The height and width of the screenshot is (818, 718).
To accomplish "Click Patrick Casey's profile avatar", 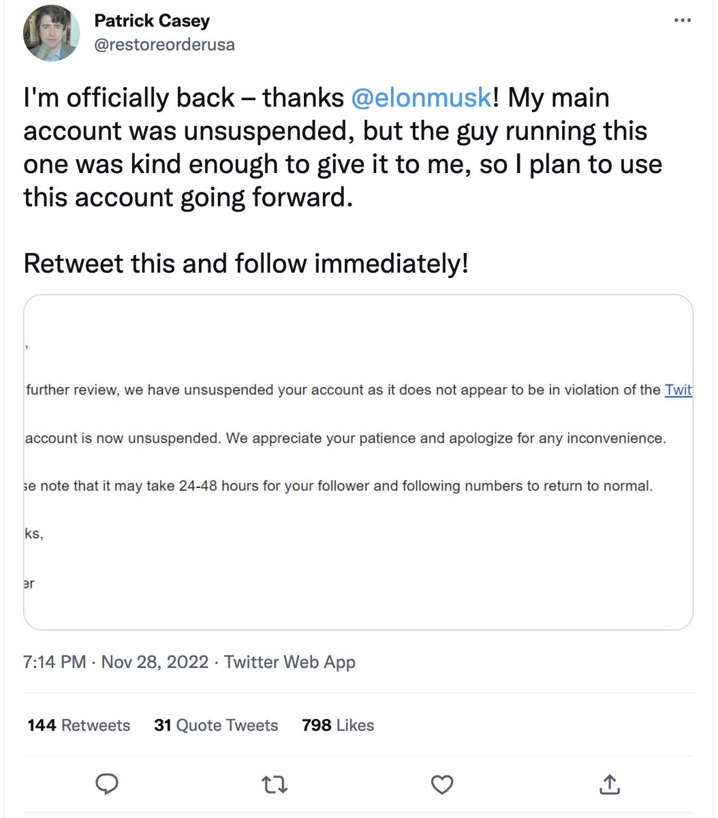I will tap(52, 33).
